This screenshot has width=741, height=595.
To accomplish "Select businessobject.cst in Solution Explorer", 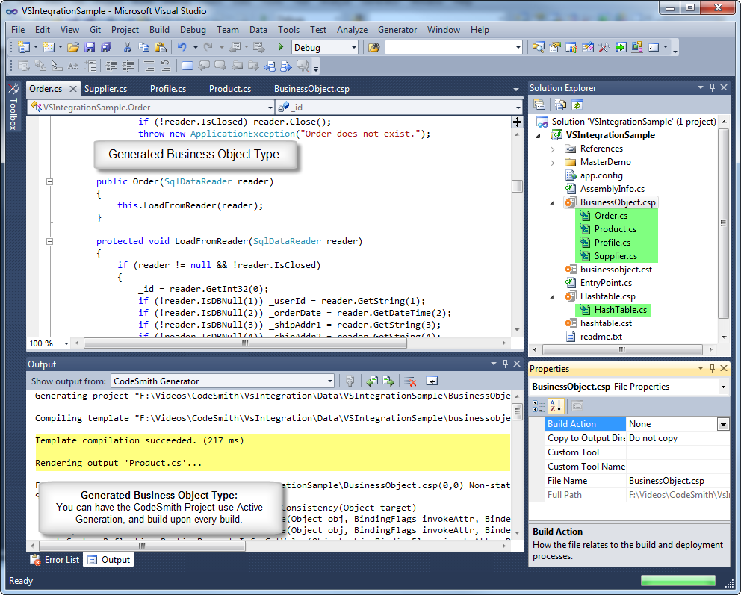I will coord(616,270).
